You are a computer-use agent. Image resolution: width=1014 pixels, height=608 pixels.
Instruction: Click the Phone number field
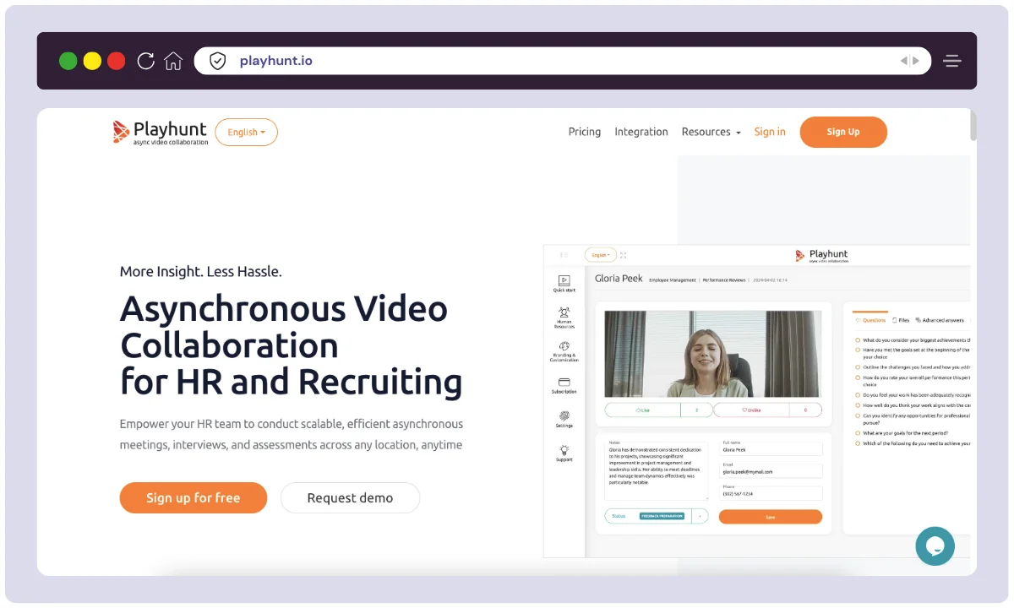click(x=771, y=494)
